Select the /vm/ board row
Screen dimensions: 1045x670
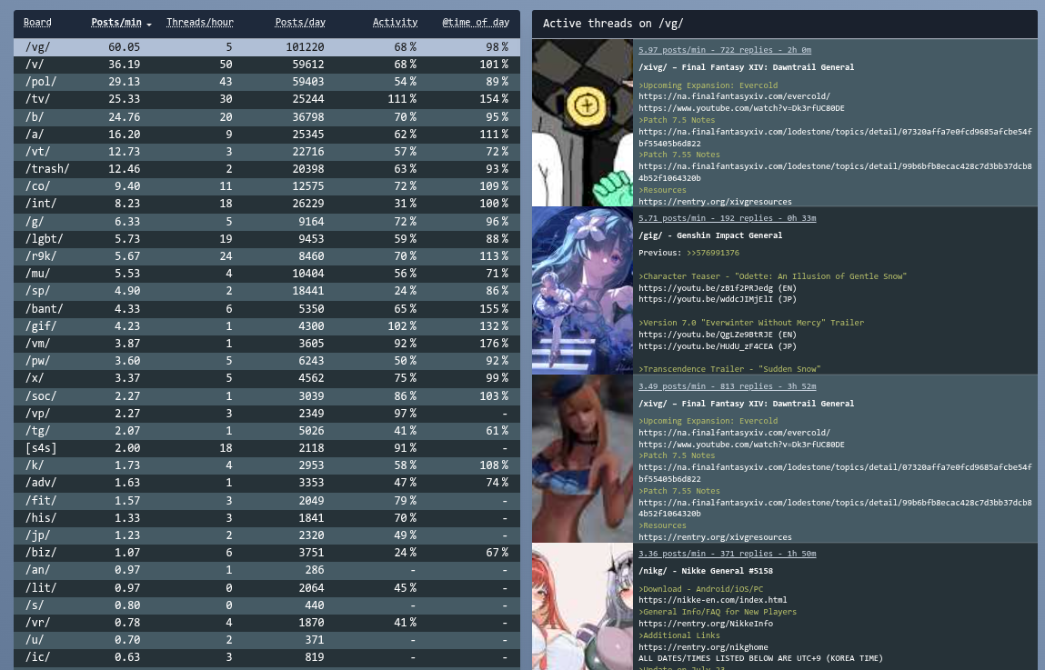266,344
